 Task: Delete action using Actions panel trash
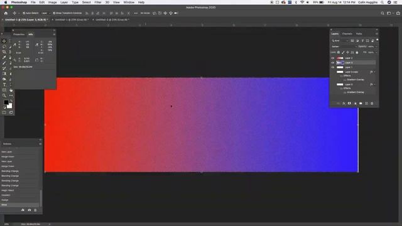click(x=35, y=210)
